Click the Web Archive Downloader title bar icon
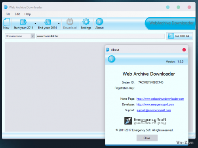 click(6, 7)
